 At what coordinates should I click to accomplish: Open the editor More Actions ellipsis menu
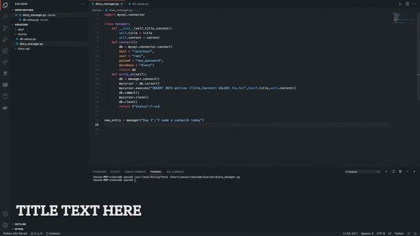(414, 4)
